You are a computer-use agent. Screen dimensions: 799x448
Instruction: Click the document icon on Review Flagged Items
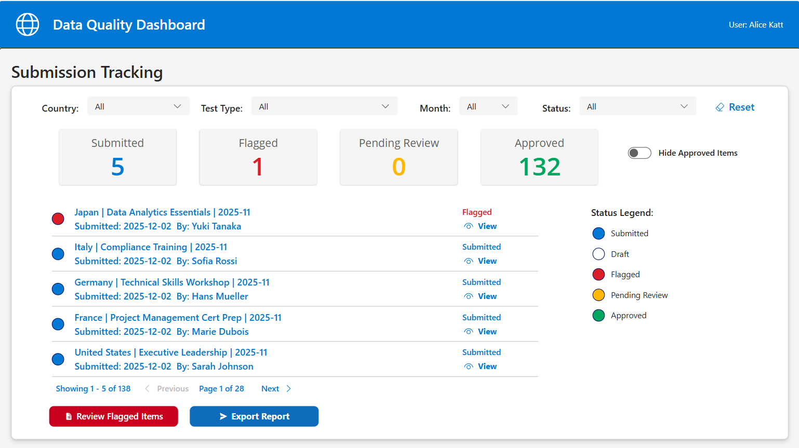(x=70, y=416)
